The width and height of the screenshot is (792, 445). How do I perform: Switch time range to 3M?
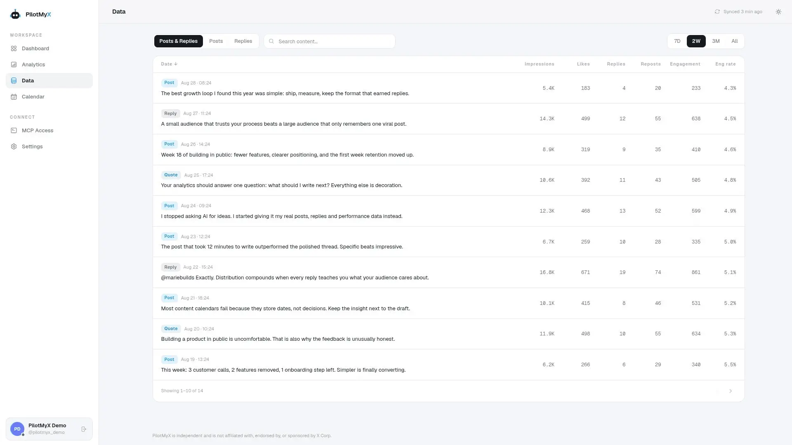pyautogui.click(x=716, y=41)
